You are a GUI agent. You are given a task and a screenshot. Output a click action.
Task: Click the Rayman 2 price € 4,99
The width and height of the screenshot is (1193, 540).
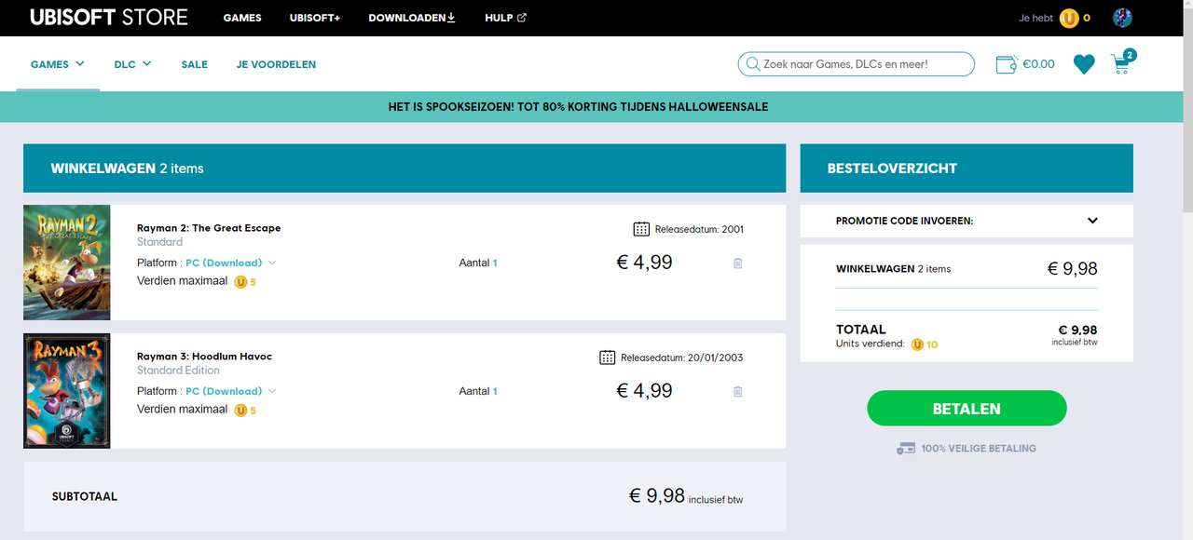click(645, 263)
